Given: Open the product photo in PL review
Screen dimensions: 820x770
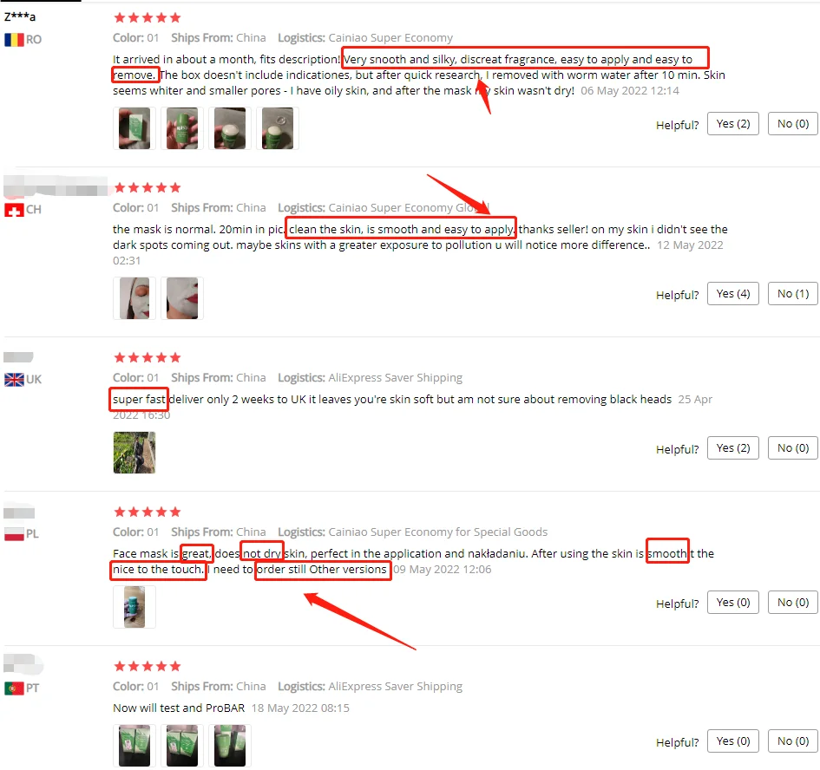Looking at the screenshot, I should point(134,607).
